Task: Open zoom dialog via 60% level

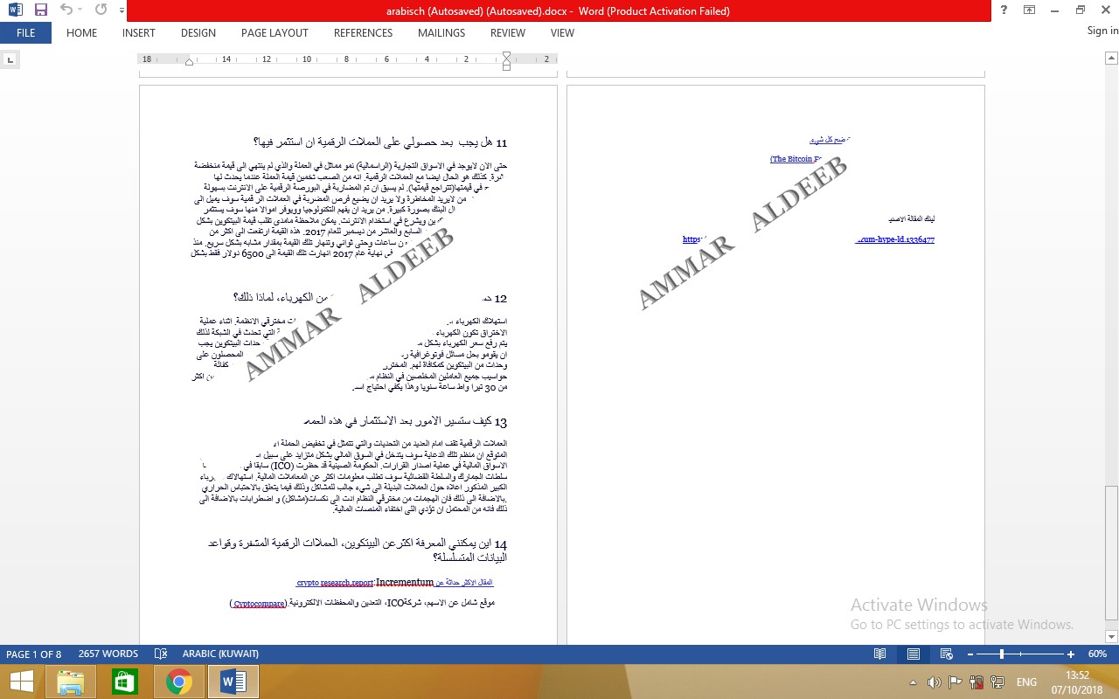Action: [1097, 654]
